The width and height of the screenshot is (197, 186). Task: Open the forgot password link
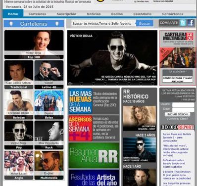(x=177, y=119)
